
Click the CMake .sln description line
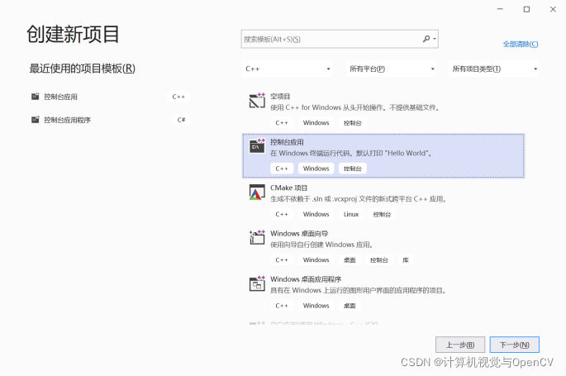coord(359,199)
